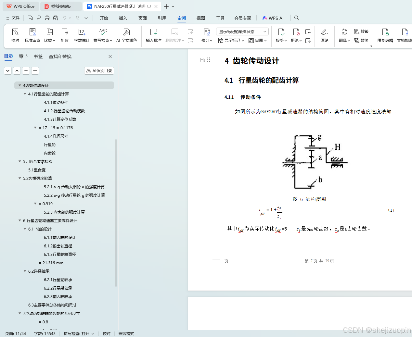Switch to 插入 ribbon tab

[123, 18]
